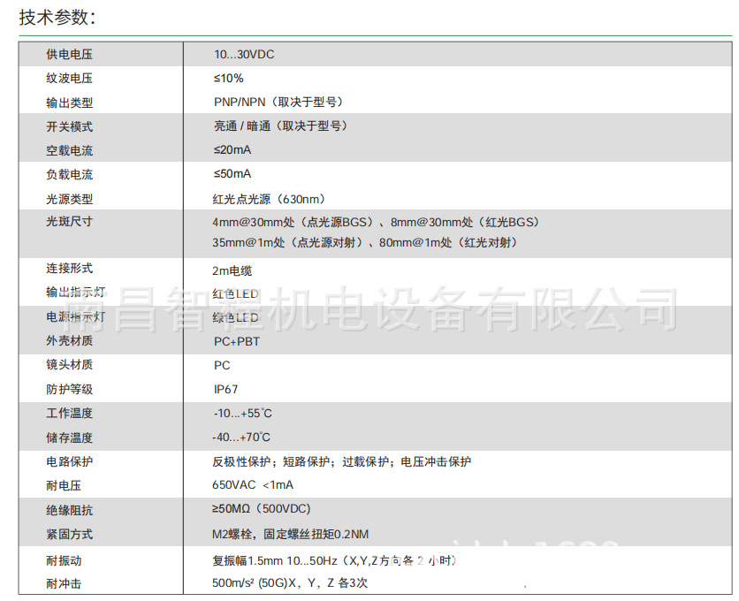
Task: Click the value 10...30VDC
Action: click(x=244, y=54)
